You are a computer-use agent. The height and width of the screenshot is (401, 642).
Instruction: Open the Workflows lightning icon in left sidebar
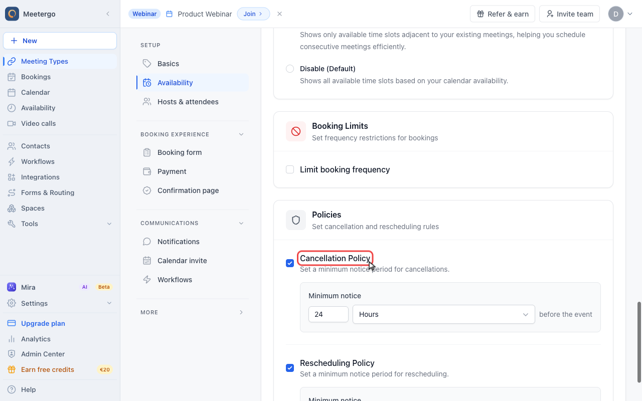tap(11, 161)
